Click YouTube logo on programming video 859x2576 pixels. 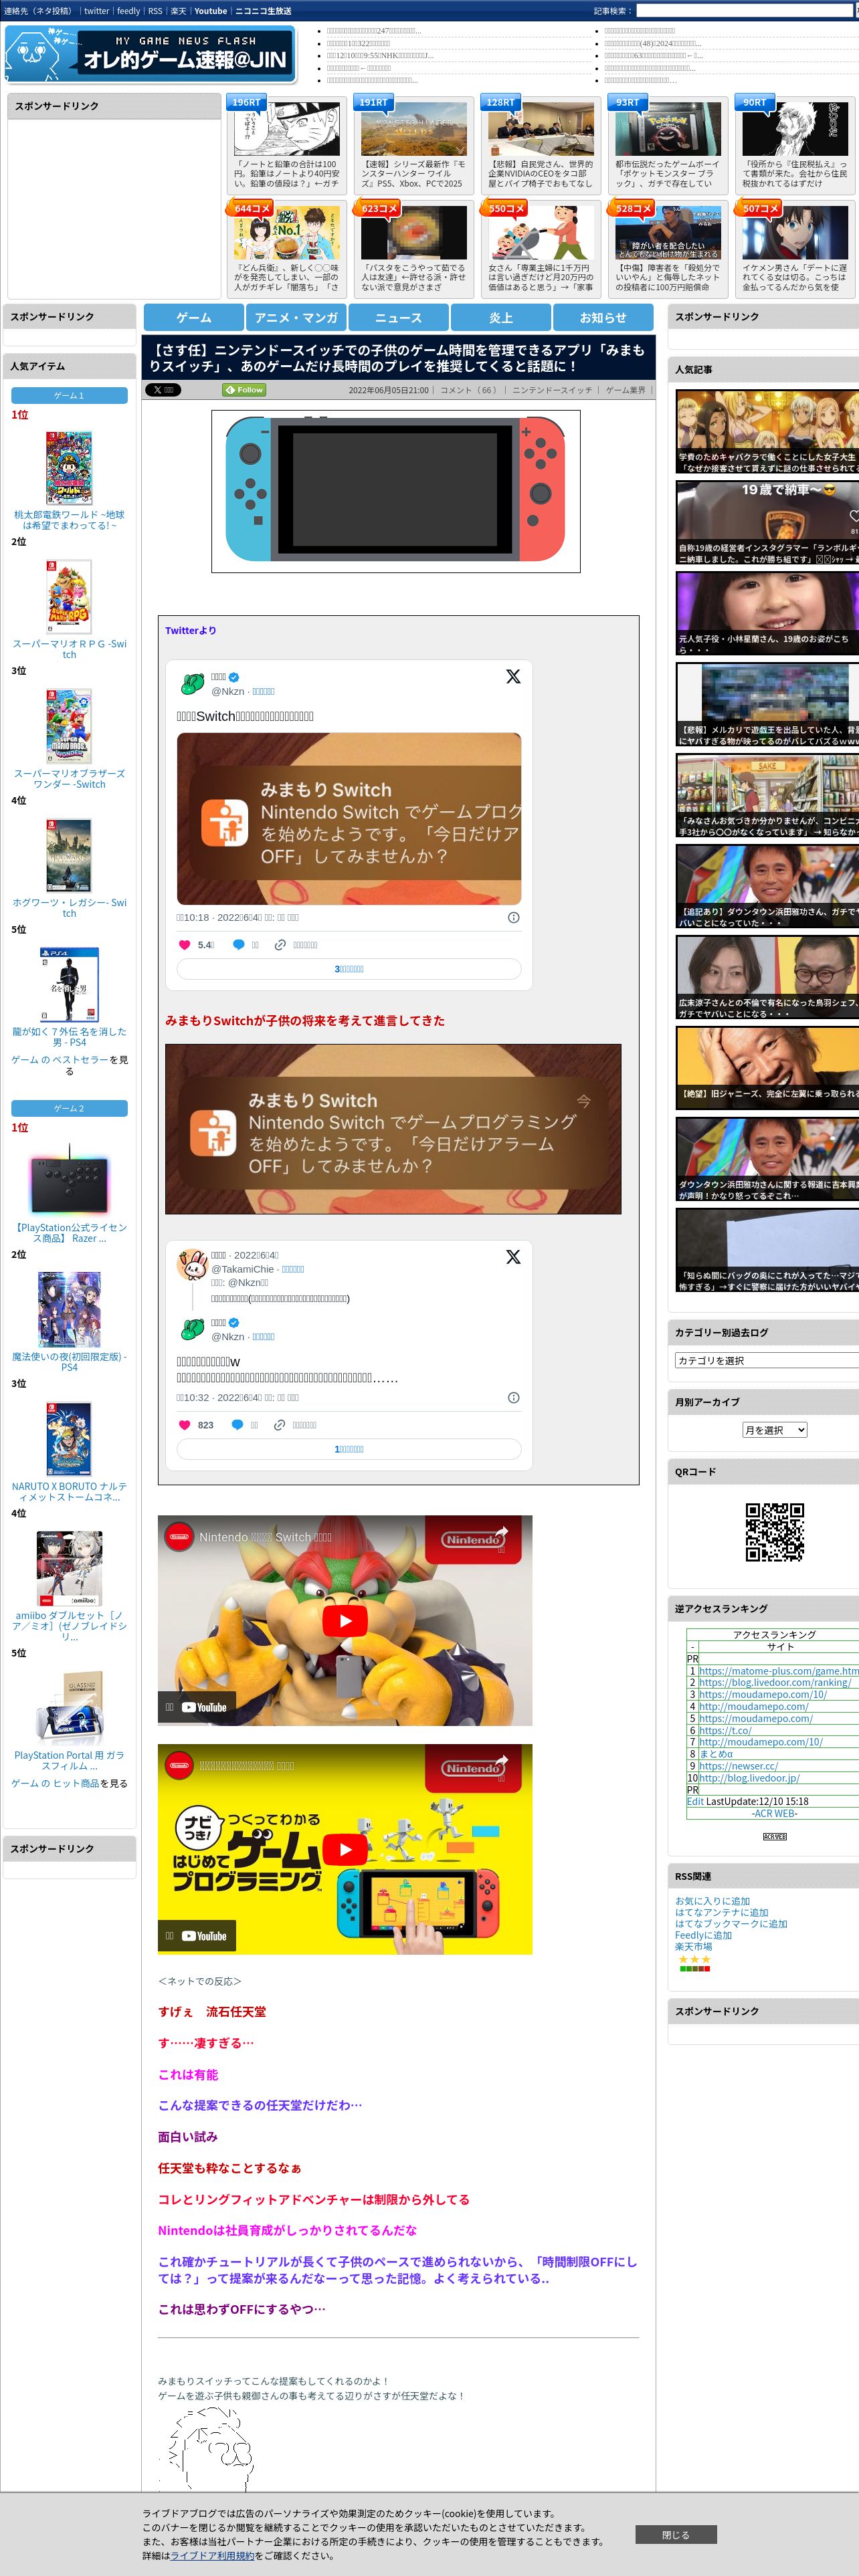click(204, 1935)
